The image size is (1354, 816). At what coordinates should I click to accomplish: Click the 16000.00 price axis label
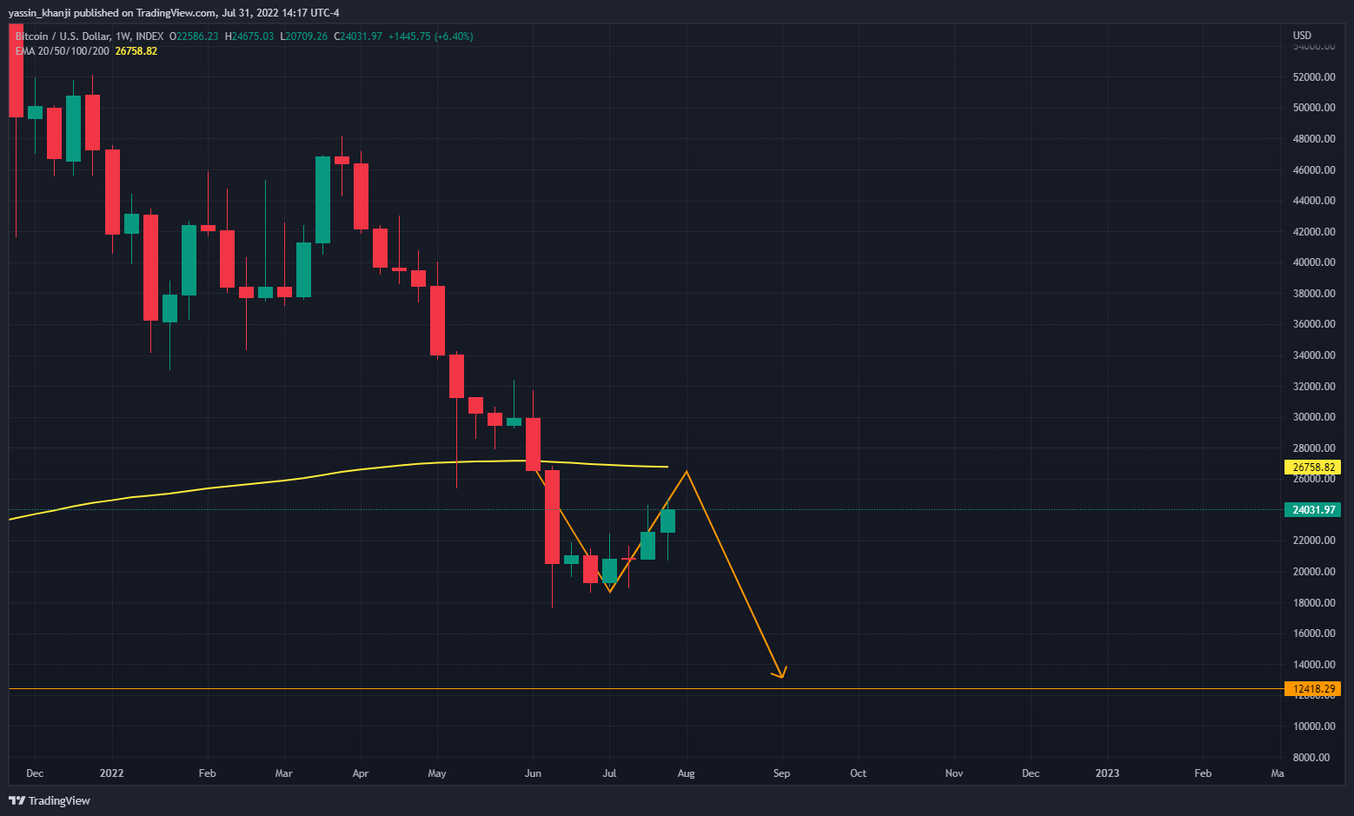(1314, 634)
